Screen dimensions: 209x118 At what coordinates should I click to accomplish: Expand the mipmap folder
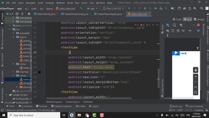13,72
